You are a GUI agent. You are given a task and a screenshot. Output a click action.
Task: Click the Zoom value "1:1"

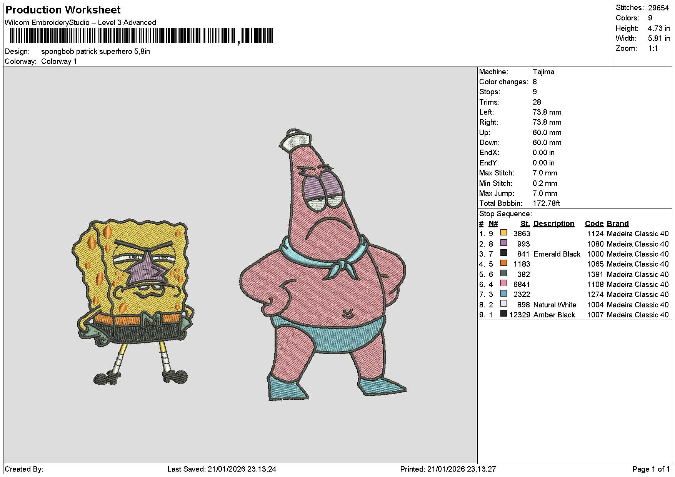(653, 48)
